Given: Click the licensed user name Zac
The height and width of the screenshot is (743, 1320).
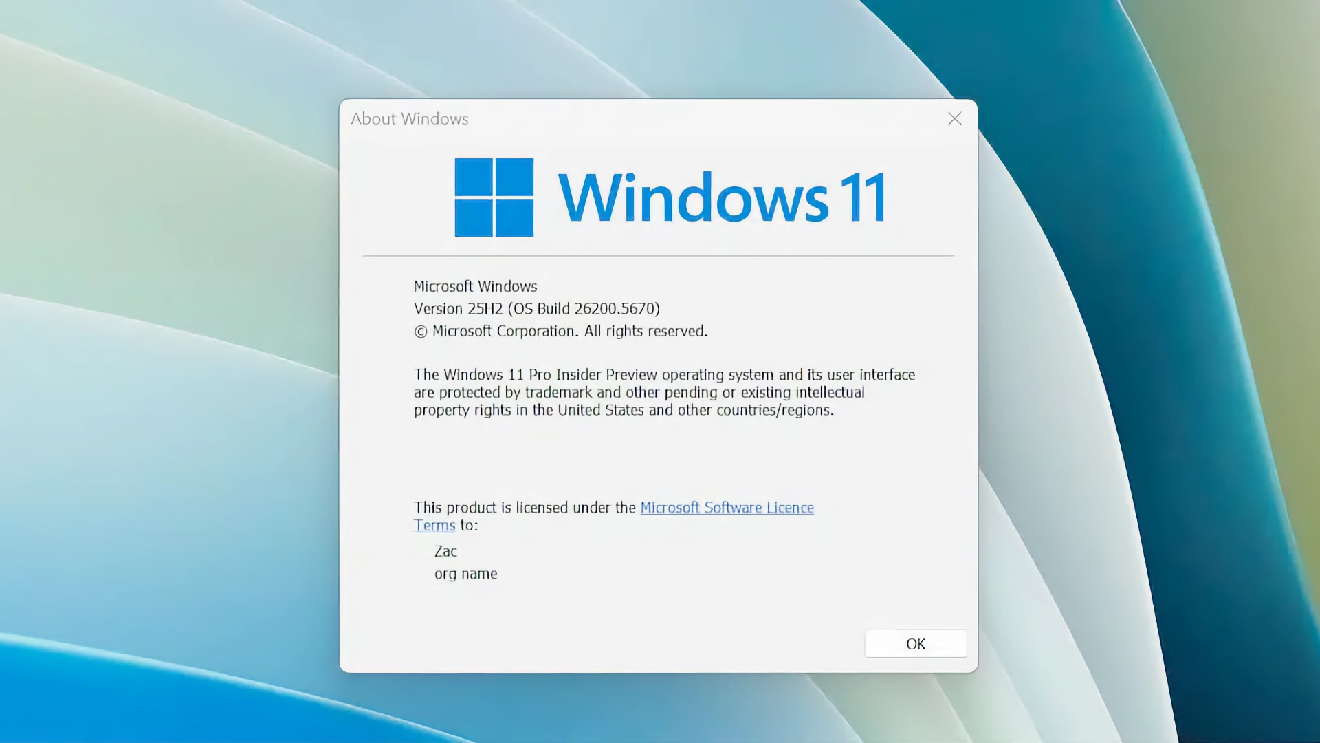Looking at the screenshot, I should click(445, 552).
